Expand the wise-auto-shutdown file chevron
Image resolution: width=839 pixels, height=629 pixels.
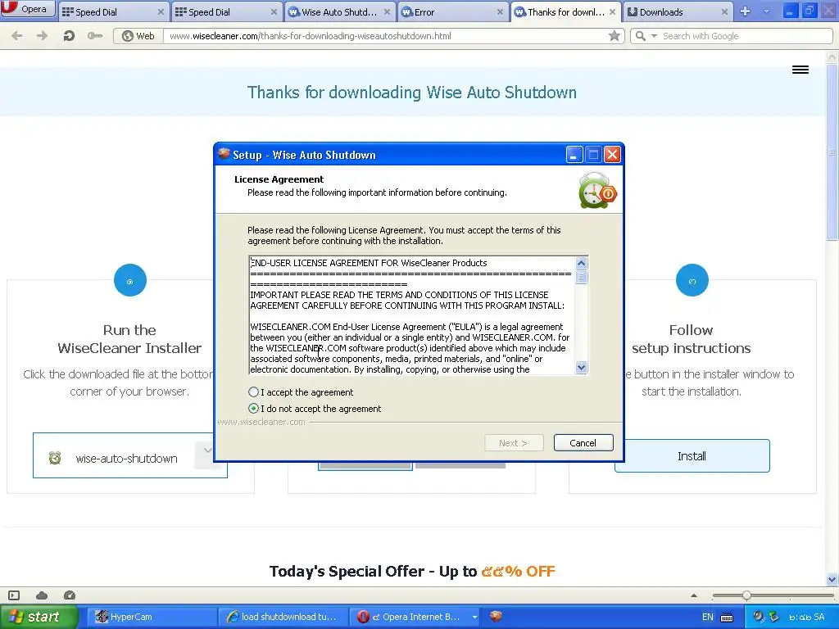pyautogui.click(x=207, y=451)
